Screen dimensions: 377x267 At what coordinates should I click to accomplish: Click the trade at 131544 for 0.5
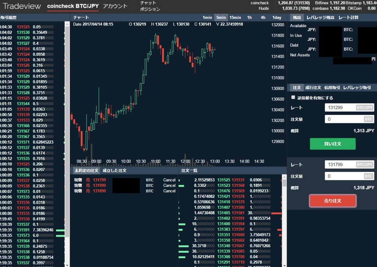click(32, 104)
